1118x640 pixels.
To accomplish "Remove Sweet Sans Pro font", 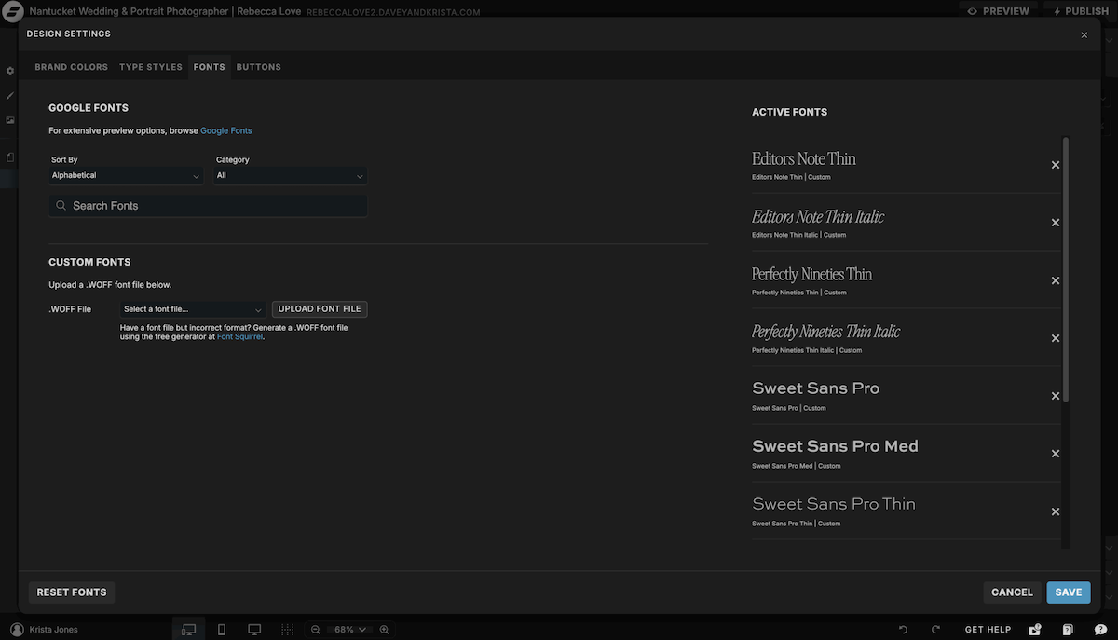I will (x=1056, y=396).
